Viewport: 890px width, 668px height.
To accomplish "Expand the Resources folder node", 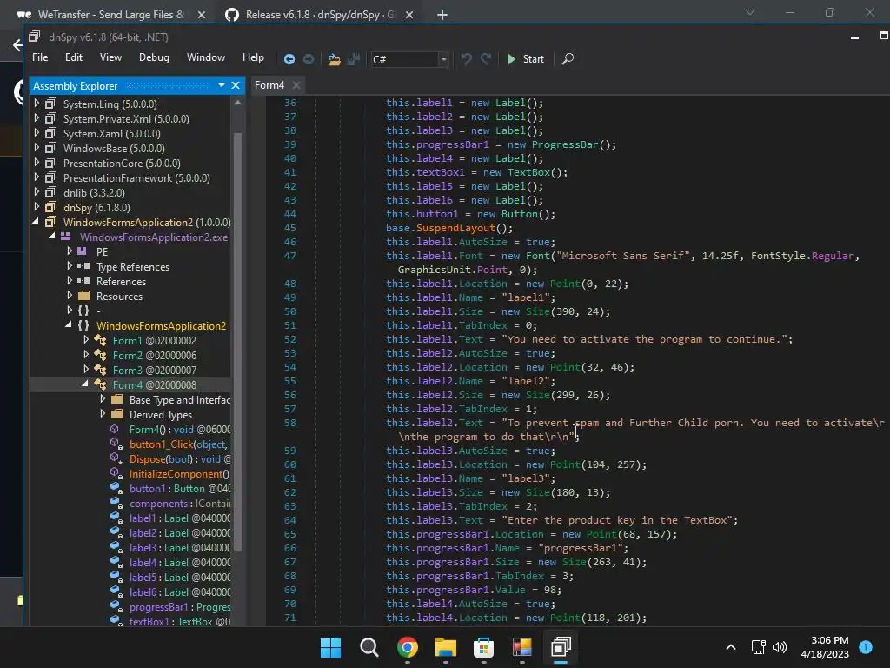I will tap(70, 296).
